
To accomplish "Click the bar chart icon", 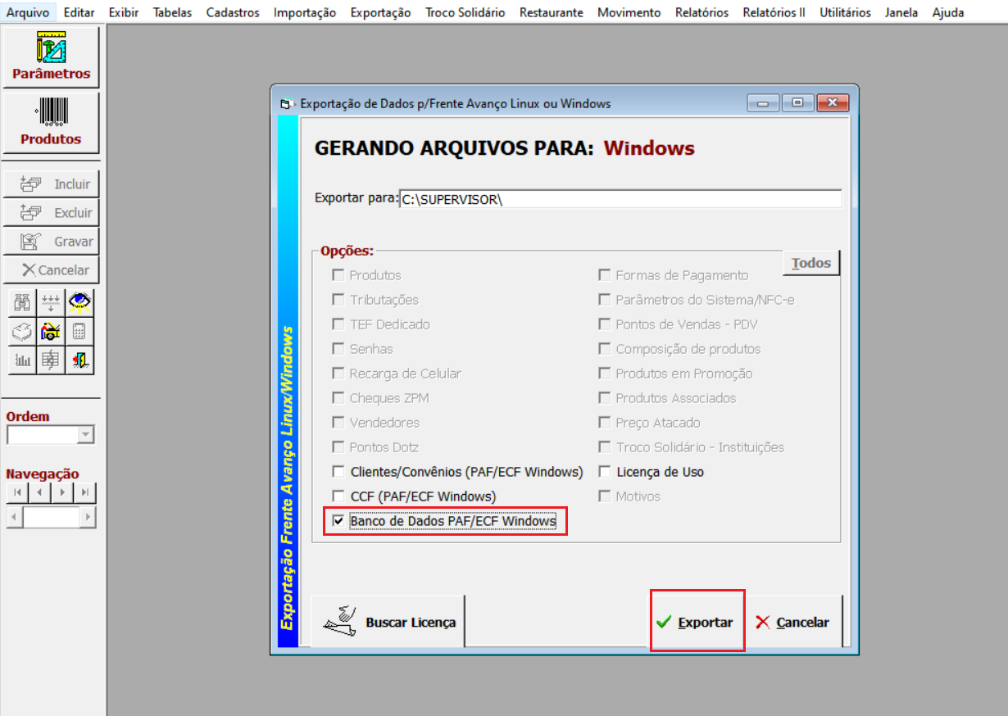I will click(x=23, y=360).
